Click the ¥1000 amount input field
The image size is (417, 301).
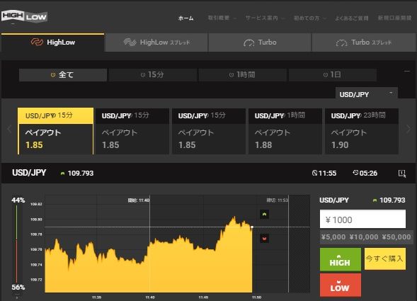coord(362,219)
